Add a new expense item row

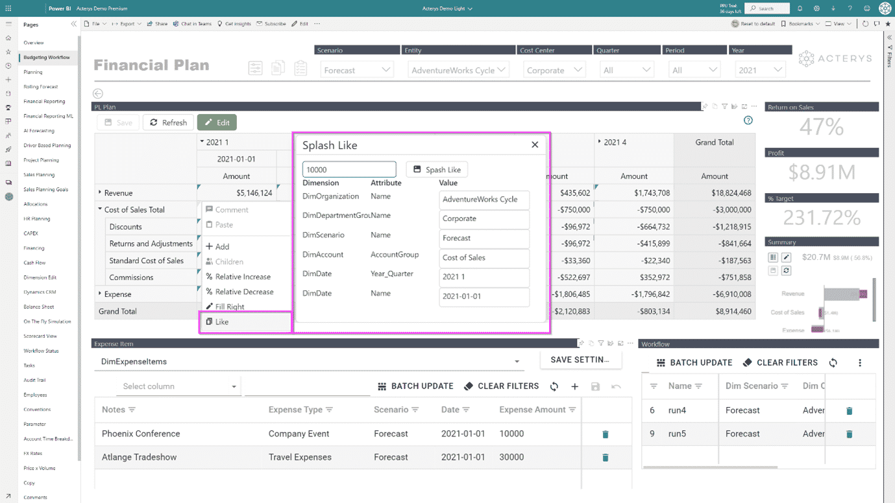click(x=574, y=386)
